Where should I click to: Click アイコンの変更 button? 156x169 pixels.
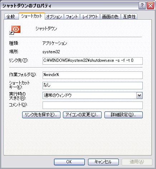(x=82, y=115)
